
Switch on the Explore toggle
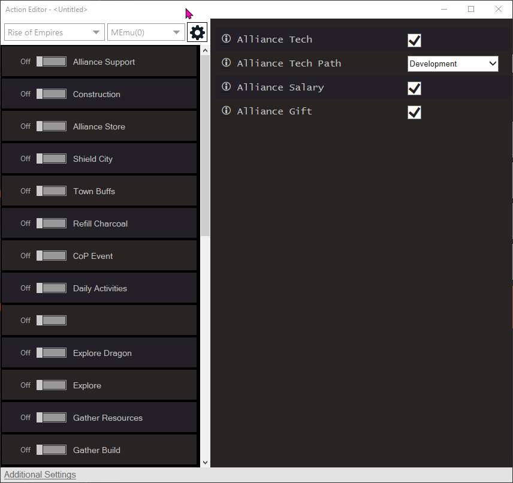point(52,385)
